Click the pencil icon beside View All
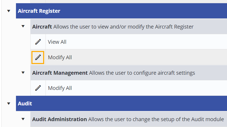 pos(38,42)
